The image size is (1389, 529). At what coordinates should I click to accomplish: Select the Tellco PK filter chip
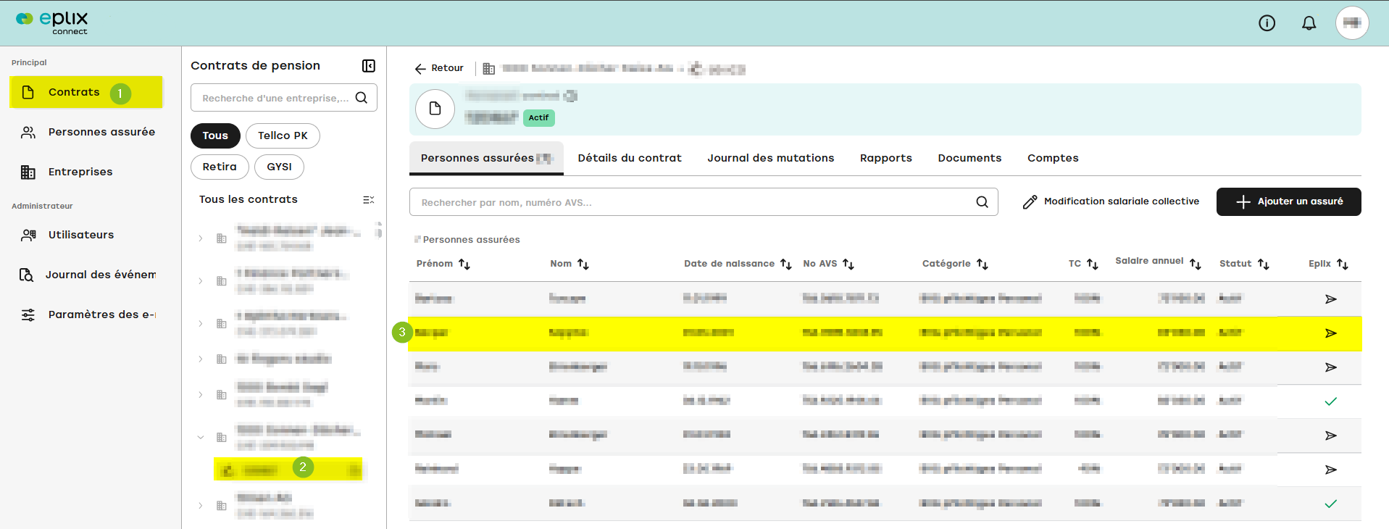(283, 136)
